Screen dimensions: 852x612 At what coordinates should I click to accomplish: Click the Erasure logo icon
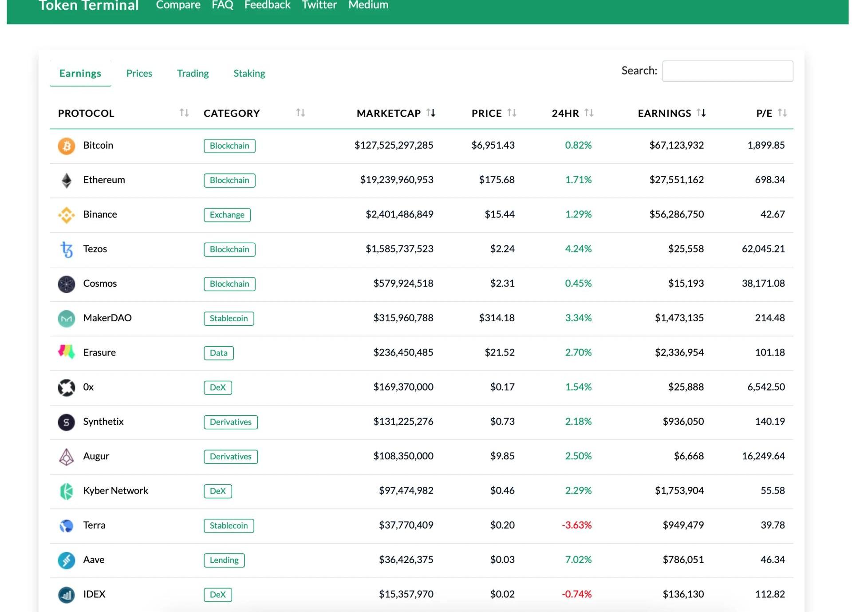point(67,352)
